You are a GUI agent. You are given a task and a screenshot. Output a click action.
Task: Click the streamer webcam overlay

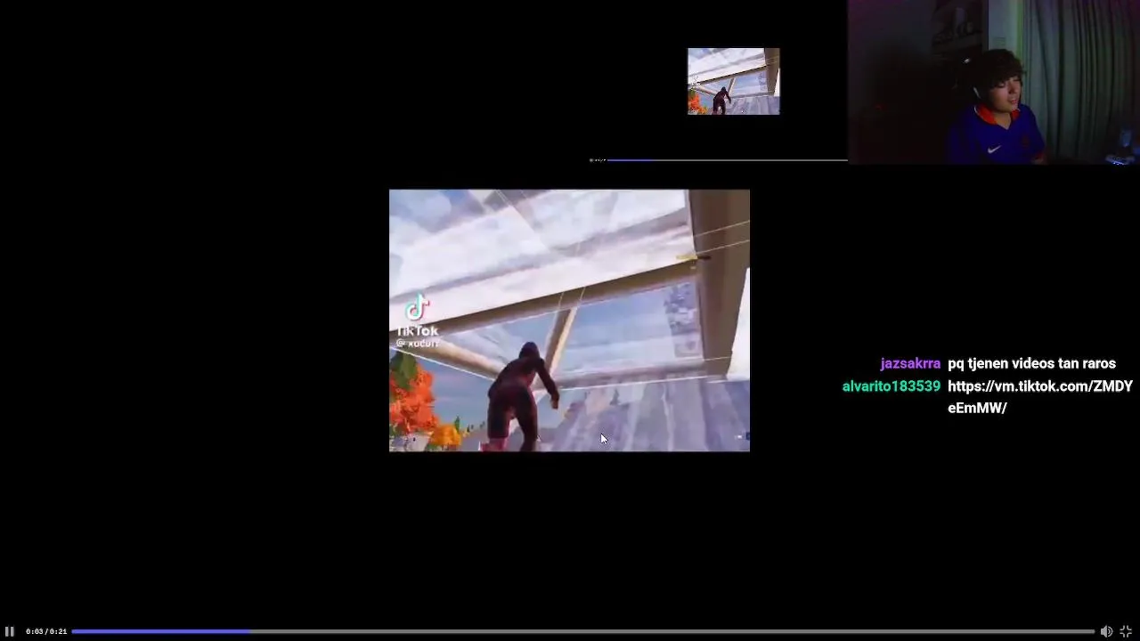tap(994, 82)
